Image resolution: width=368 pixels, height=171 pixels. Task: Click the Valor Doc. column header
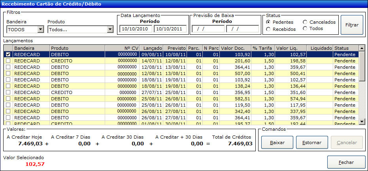point(236,48)
